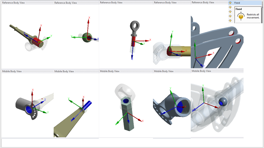Click Reference Body View header above tan tube
The height and width of the screenshot is (148, 264).
165,3
